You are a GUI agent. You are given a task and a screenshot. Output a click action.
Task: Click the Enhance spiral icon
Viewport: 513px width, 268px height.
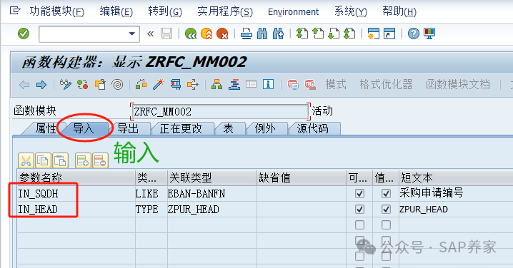point(117,85)
